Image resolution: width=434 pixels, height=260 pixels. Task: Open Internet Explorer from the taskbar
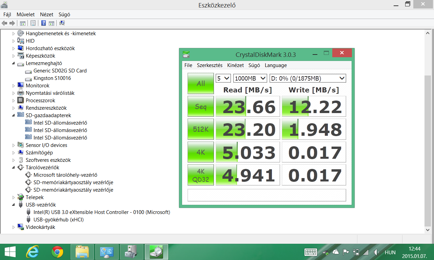pyautogui.click(x=33, y=252)
